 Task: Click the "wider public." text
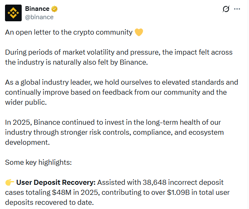[x=26, y=103]
